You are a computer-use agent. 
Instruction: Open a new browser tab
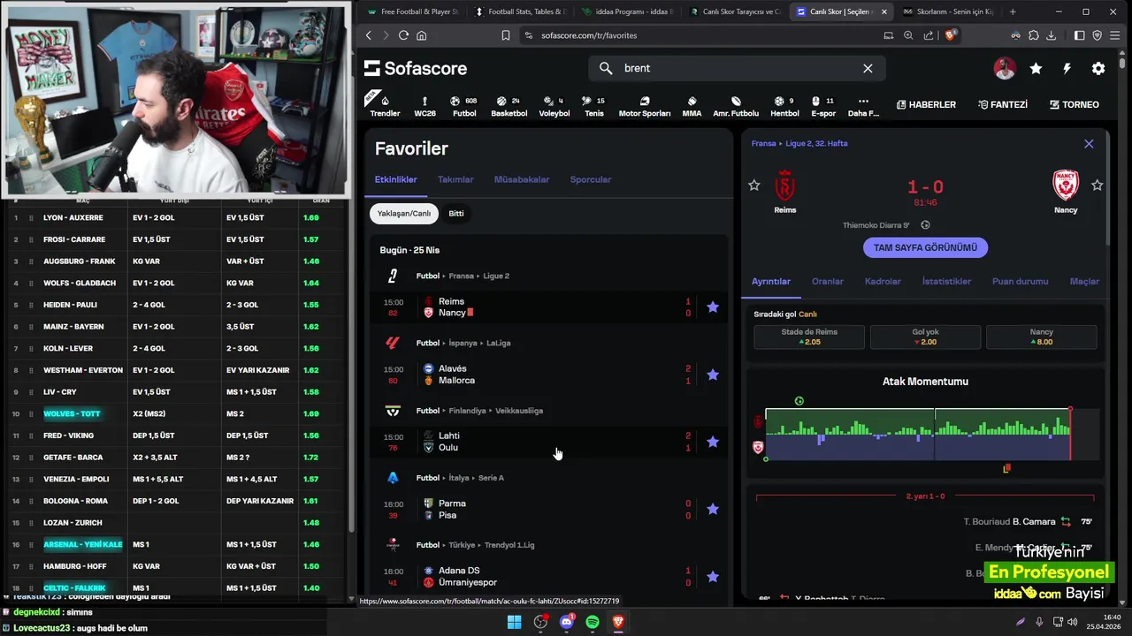[1013, 11]
